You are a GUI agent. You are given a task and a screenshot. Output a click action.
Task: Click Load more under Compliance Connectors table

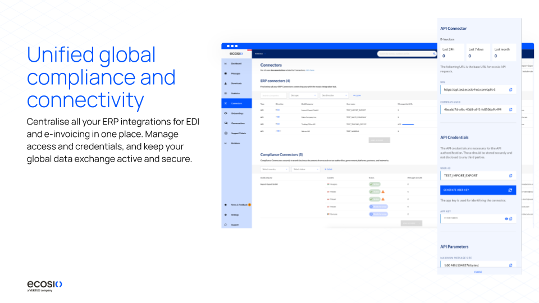[x=411, y=223]
